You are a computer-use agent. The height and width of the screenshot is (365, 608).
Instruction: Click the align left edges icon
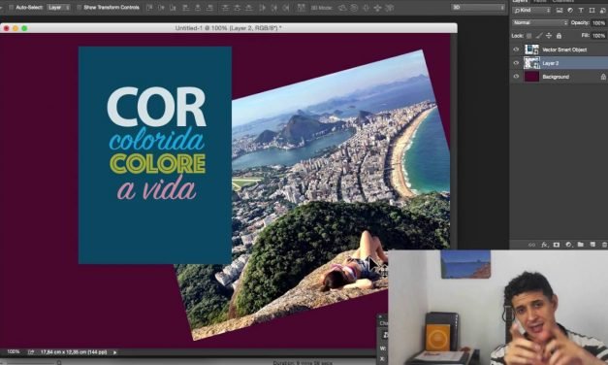coord(185,8)
